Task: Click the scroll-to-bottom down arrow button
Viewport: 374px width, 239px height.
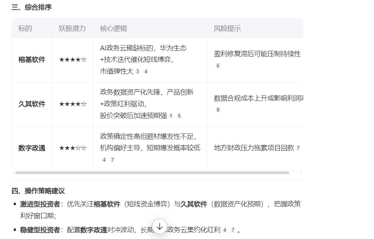Action: pos(160,226)
